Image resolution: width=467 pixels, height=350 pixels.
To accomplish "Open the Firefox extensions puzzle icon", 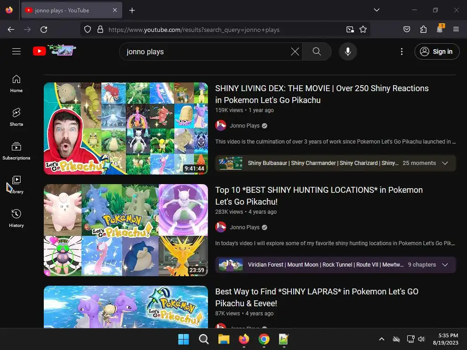I will coord(423,30).
